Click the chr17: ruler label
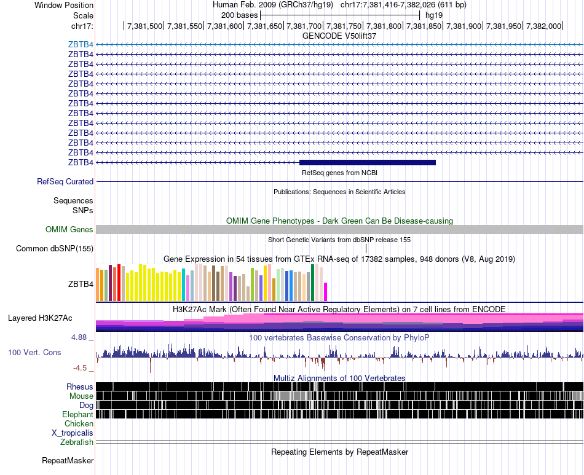 click(82, 26)
